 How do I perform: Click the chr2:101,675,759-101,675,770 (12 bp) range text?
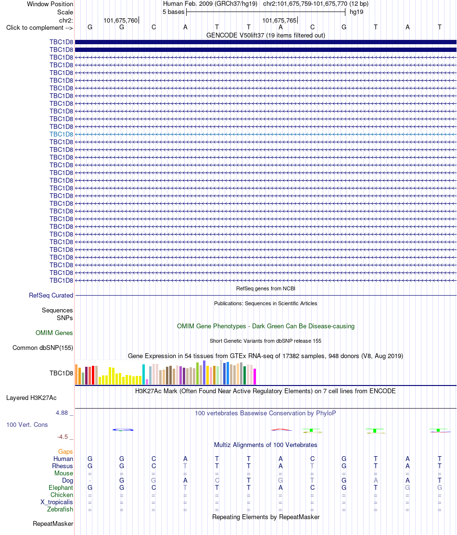316,4
